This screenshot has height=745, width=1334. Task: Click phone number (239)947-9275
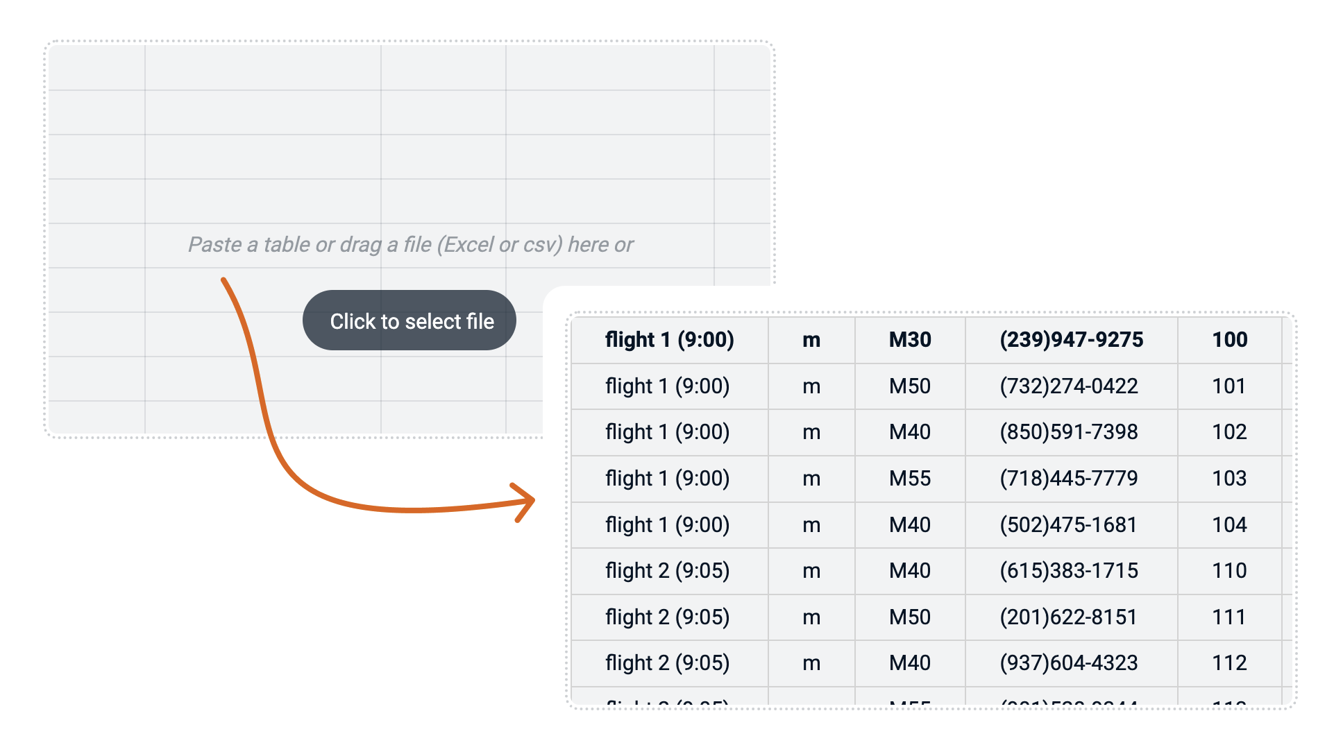point(1071,340)
